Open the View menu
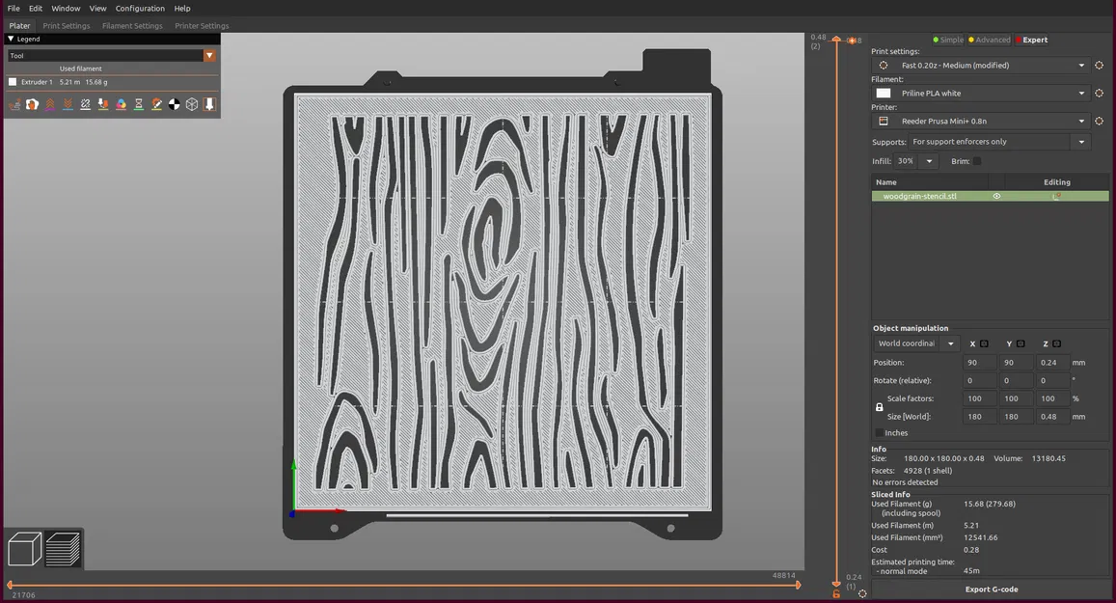This screenshot has height=603, width=1116. (x=97, y=9)
